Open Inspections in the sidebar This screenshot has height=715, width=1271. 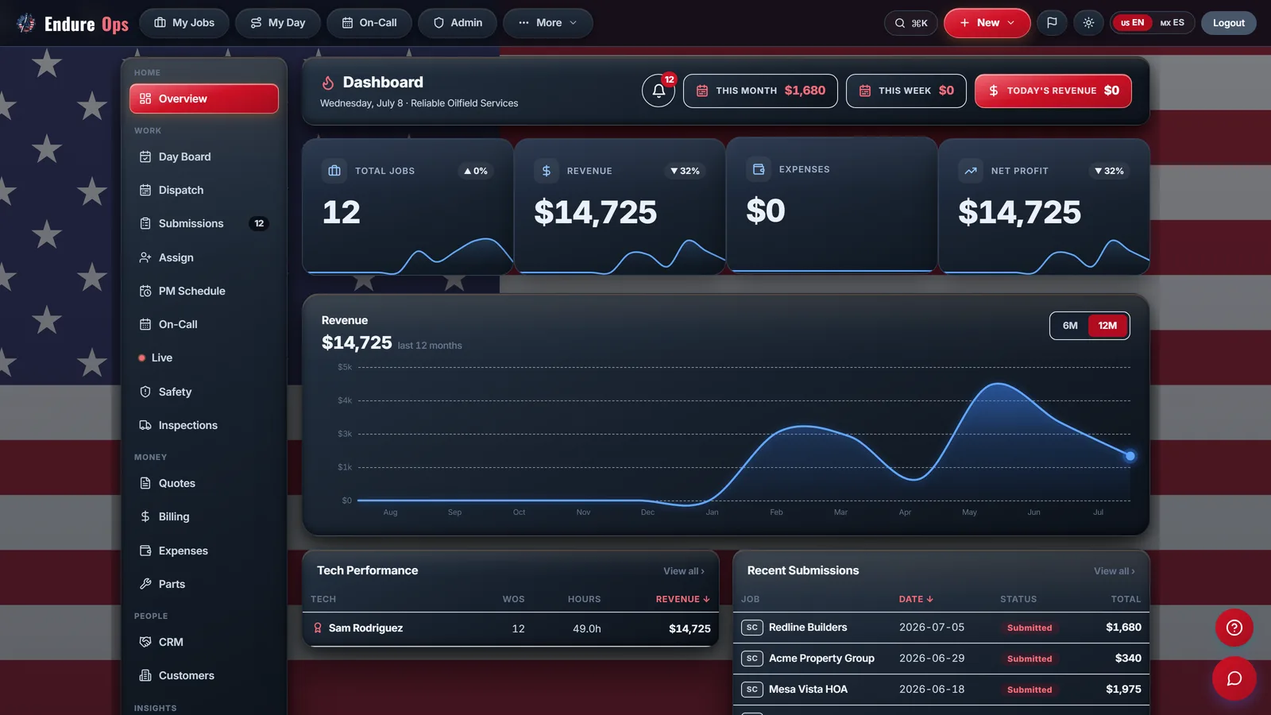[x=204, y=425]
